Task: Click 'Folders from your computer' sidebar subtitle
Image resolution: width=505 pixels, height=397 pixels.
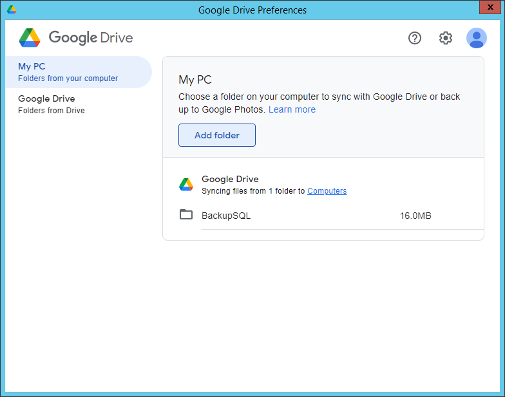Action: pos(68,78)
